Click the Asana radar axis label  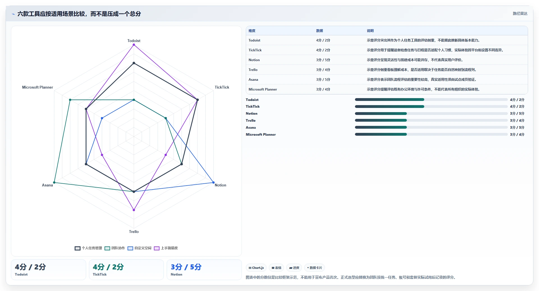47,185
